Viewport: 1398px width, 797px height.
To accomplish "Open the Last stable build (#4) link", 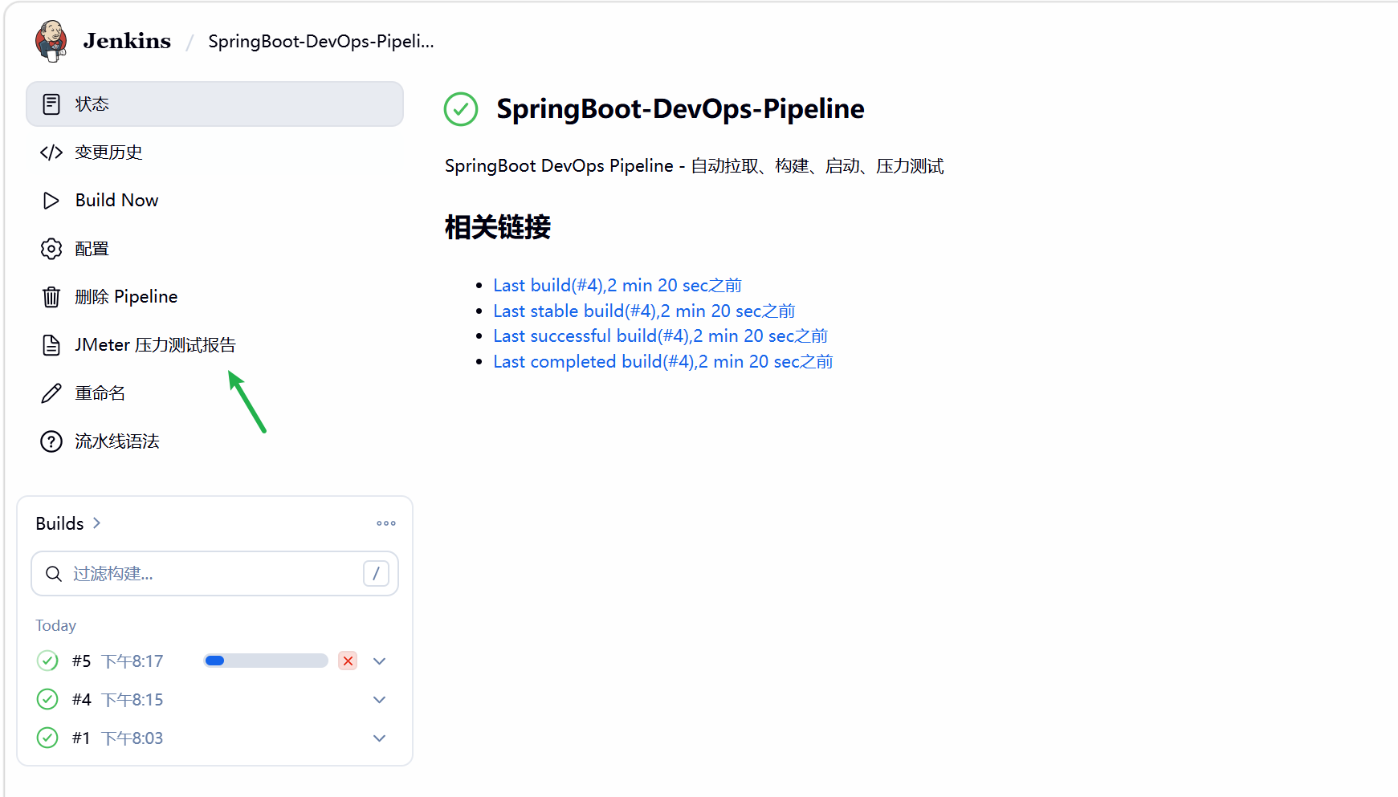I will click(644, 311).
